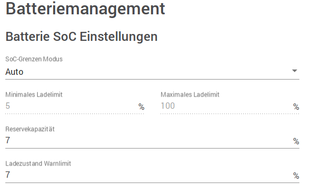Select the value 7 in Ladezustand Warnlimit

pyautogui.click(x=8, y=175)
